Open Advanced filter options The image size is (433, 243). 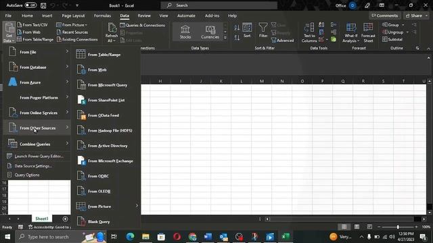(x=283, y=40)
